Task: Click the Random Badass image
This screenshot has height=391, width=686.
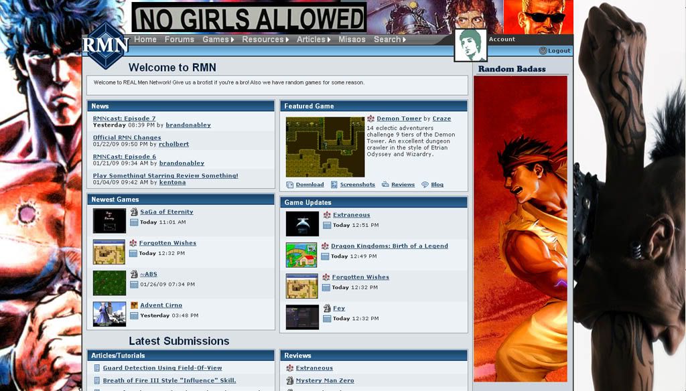Action: coord(520,228)
